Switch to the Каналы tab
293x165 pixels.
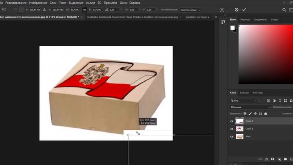click(x=244, y=93)
